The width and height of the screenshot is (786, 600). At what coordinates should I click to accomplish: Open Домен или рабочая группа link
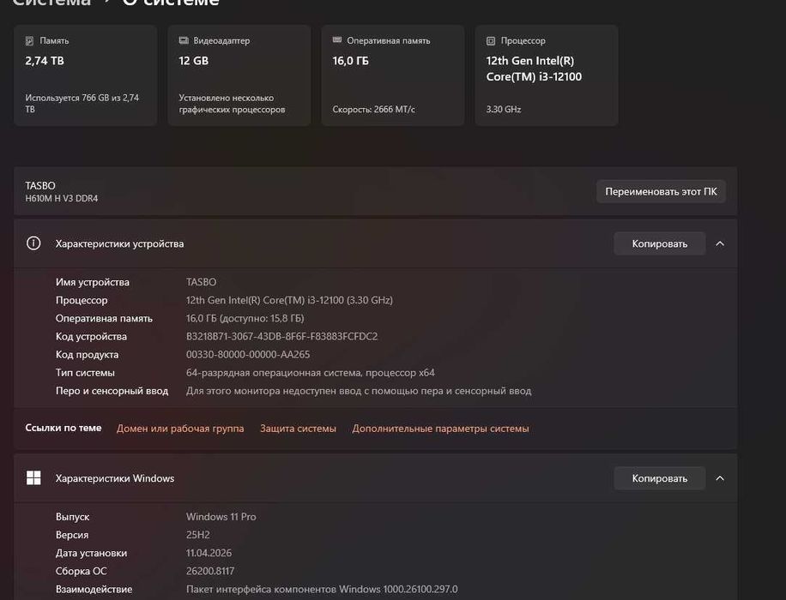(x=180, y=429)
